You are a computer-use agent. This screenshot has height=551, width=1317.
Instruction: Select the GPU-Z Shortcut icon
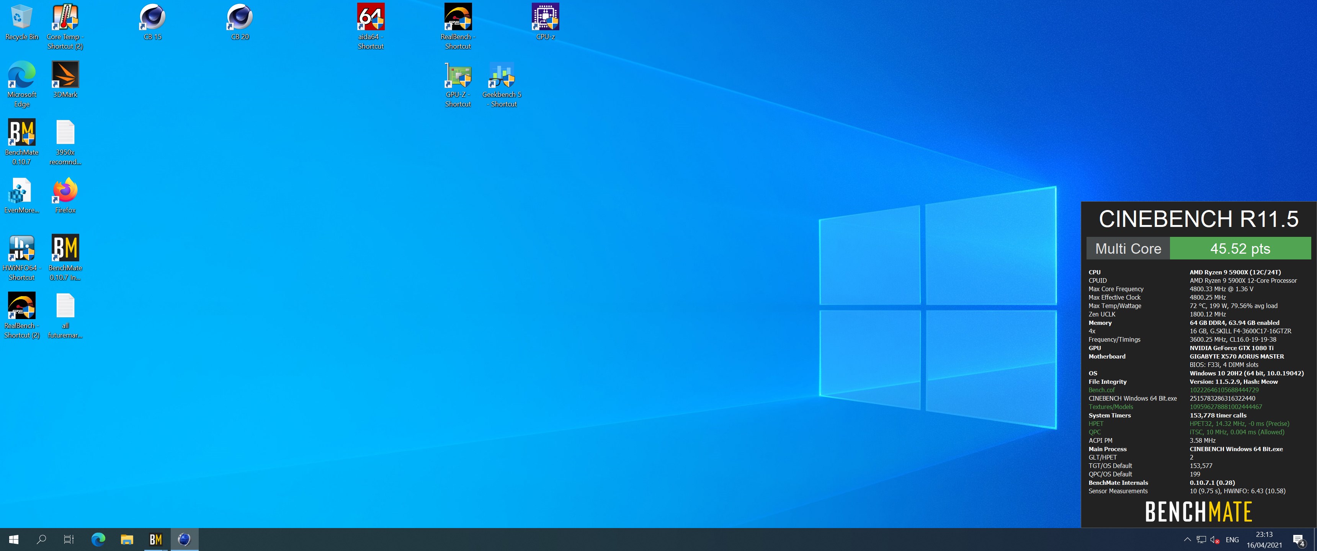point(458,84)
